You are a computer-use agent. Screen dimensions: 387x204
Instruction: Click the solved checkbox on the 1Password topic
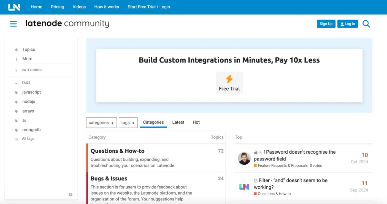(x=260, y=152)
